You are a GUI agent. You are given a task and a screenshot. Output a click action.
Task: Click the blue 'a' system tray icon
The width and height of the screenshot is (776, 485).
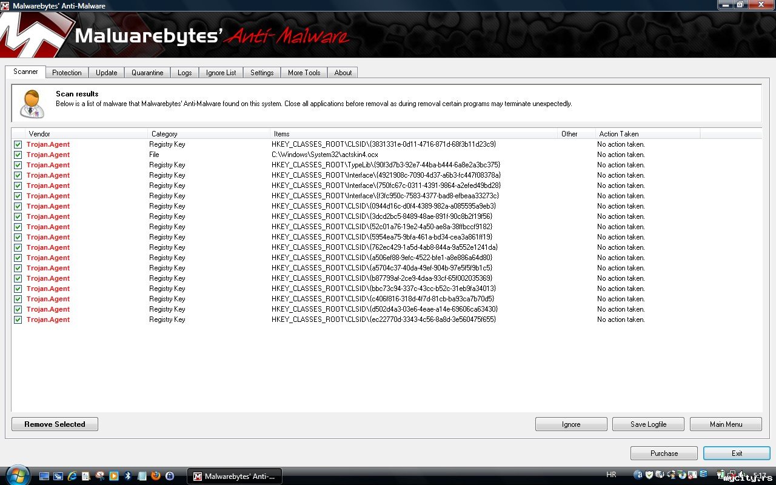tap(638, 475)
